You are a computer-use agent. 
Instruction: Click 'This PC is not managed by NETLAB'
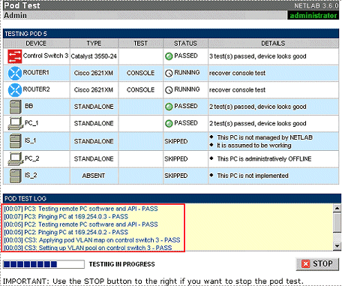(x=265, y=137)
